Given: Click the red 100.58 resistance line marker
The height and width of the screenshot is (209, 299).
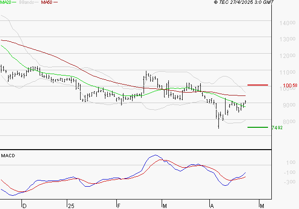Looking at the screenshot, I should point(258,85).
